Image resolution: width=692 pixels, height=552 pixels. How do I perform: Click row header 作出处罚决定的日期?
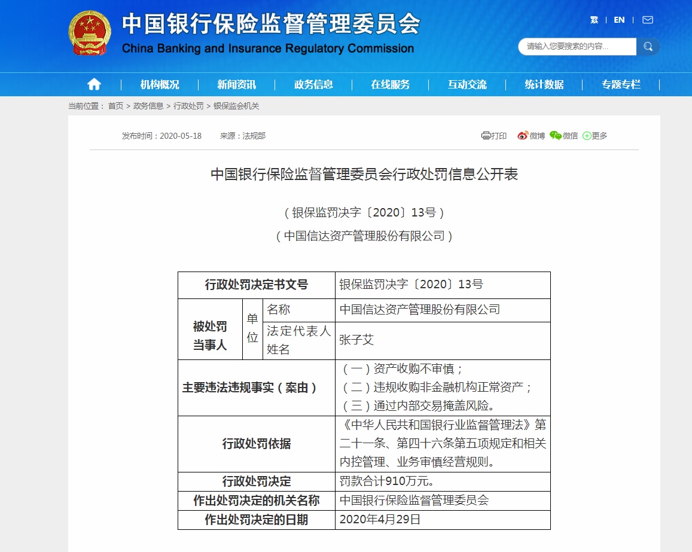coord(257,520)
